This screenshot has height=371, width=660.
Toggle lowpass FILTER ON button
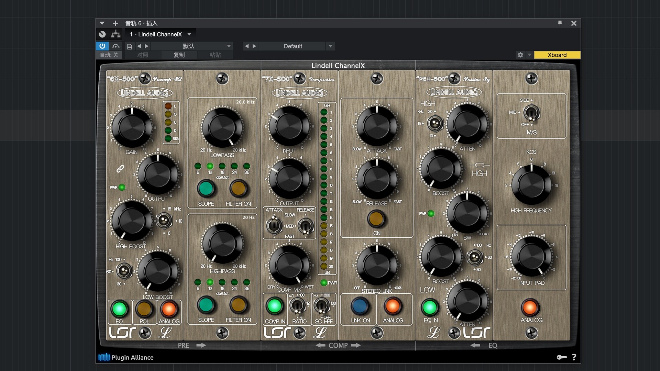238,189
